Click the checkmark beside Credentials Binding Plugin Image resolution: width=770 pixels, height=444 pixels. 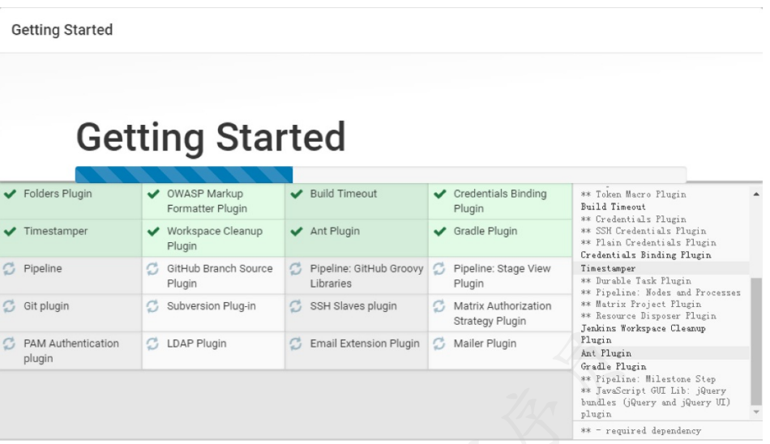(x=439, y=194)
